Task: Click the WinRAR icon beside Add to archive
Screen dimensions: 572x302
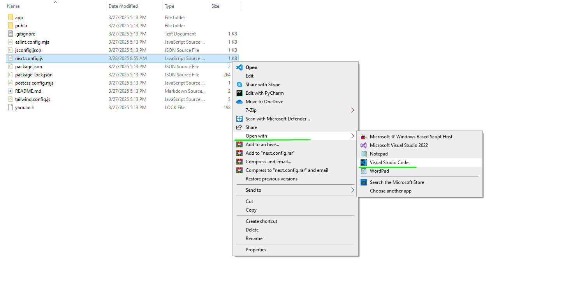Action: click(239, 145)
